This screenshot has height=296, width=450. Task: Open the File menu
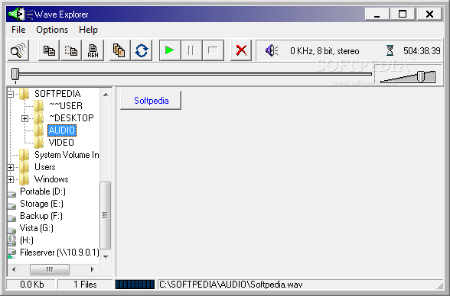[18, 30]
